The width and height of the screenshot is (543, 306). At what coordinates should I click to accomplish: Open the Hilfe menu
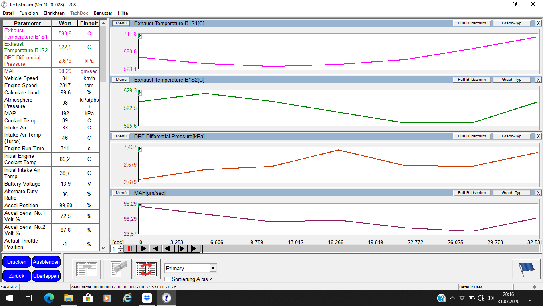[x=123, y=13]
